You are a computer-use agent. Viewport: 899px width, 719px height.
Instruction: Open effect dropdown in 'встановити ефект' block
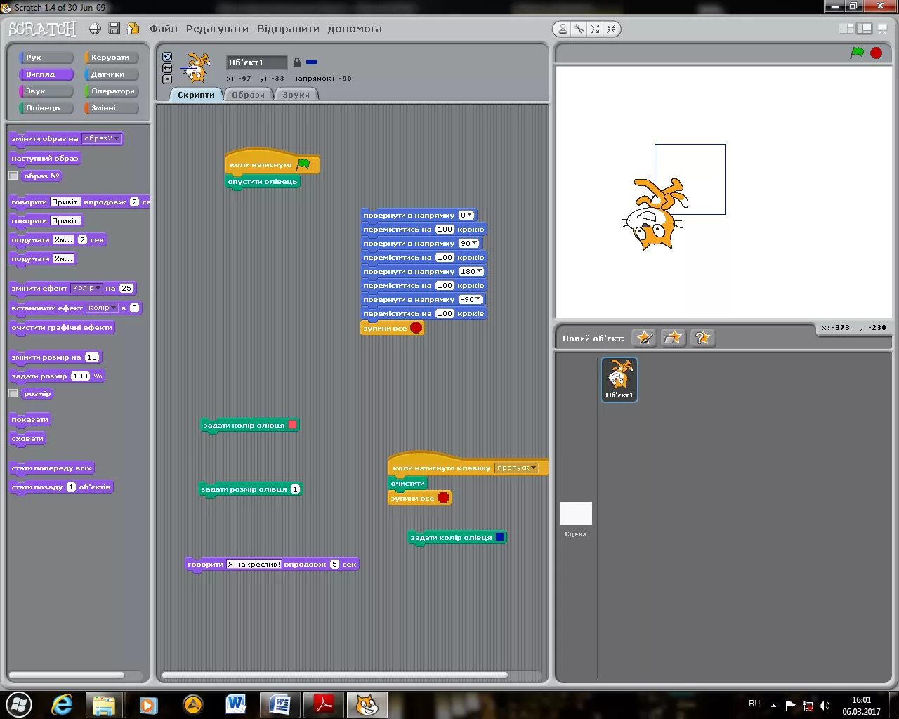(102, 308)
